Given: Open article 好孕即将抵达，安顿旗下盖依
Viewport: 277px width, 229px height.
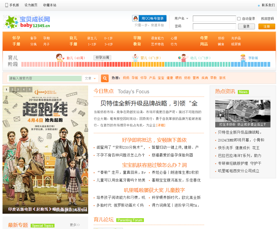Looking at the screenshot, I should [x=154, y=140].
